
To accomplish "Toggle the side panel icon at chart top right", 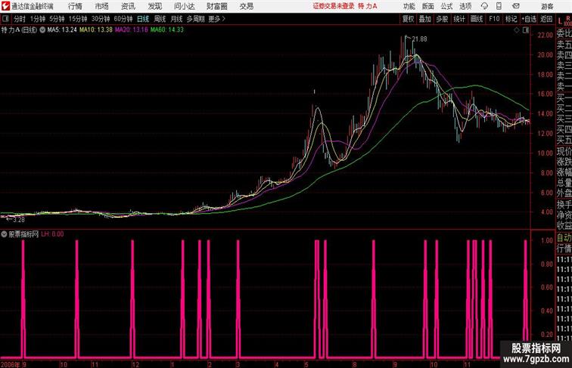I will pos(526,30).
